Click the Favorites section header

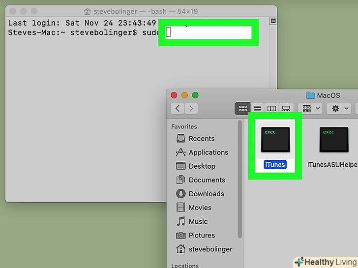pyautogui.click(x=184, y=127)
